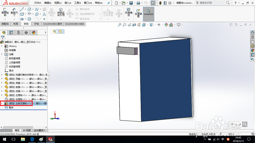The width and height of the screenshot is (255, 143).
Task: Click the Print icon
Action: (138, 3)
